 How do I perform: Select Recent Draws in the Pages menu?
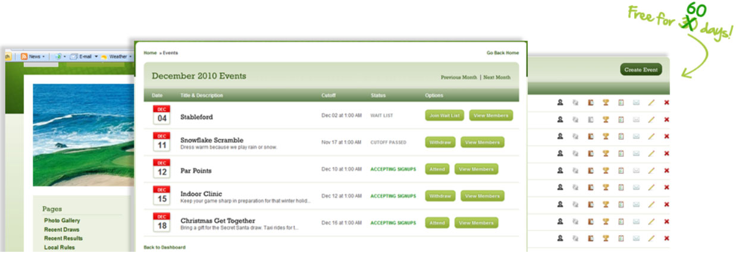coord(62,230)
